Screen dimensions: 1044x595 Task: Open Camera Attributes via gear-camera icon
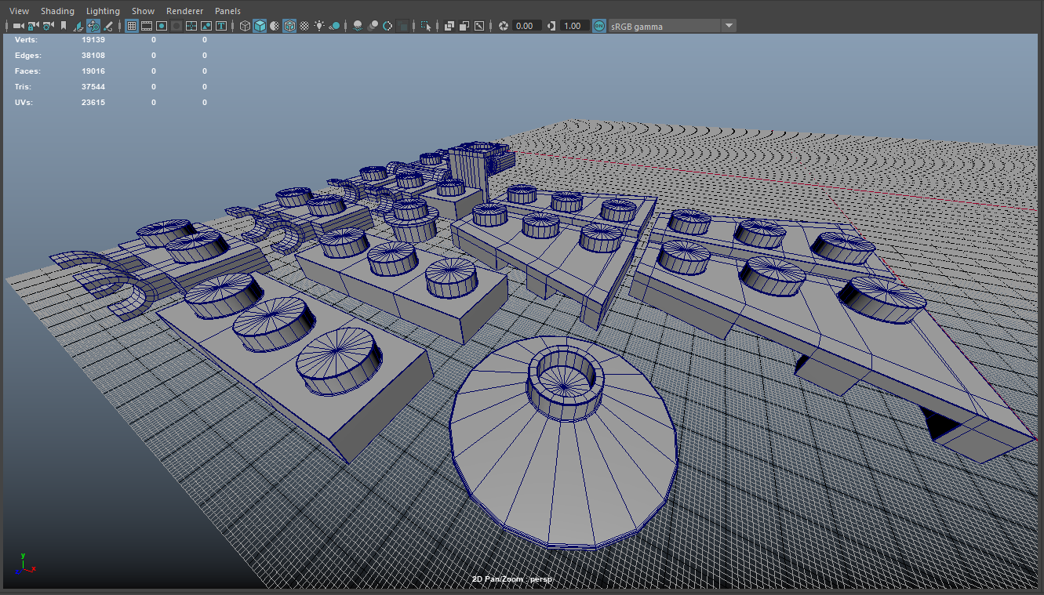click(x=48, y=26)
